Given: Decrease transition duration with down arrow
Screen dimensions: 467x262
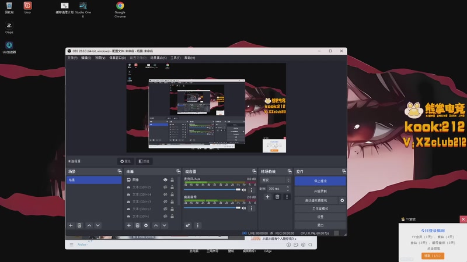Looking at the screenshot, I should 288,190.
